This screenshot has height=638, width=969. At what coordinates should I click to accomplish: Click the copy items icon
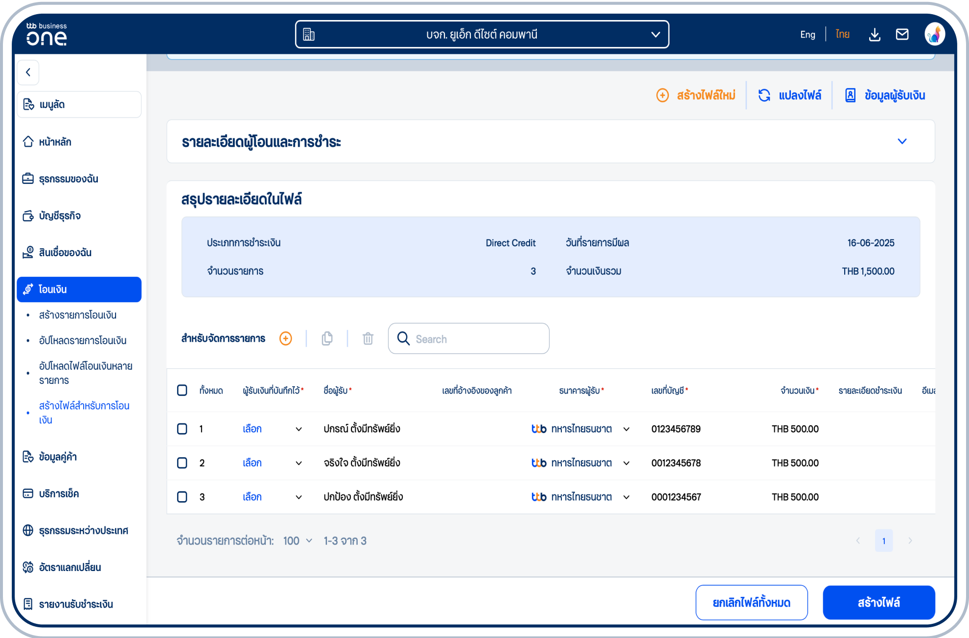click(327, 338)
